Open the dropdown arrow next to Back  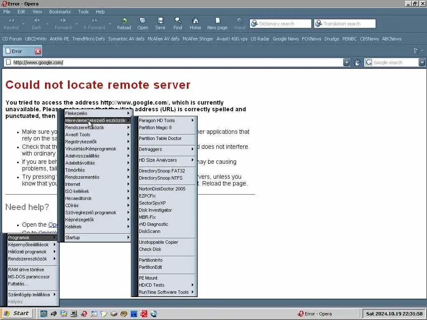click(47, 24)
